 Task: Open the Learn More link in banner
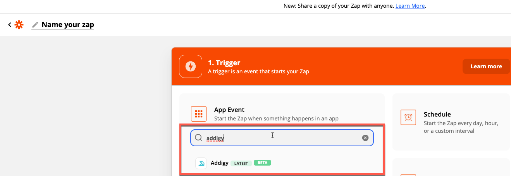[x=410, y=6]
